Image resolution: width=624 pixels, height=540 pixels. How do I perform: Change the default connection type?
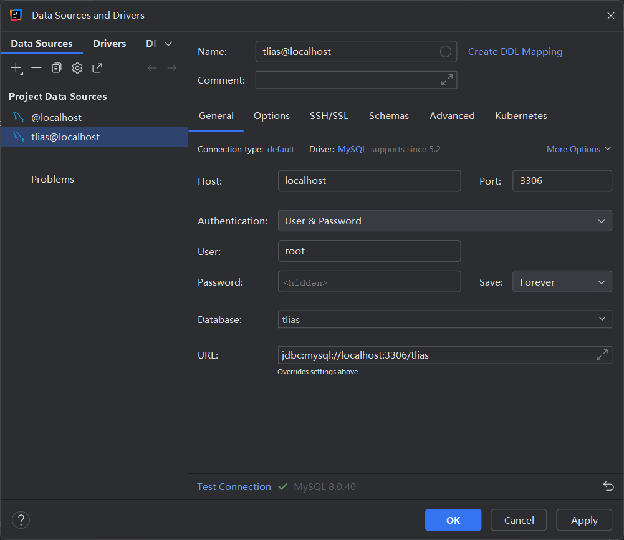point(281,149)
